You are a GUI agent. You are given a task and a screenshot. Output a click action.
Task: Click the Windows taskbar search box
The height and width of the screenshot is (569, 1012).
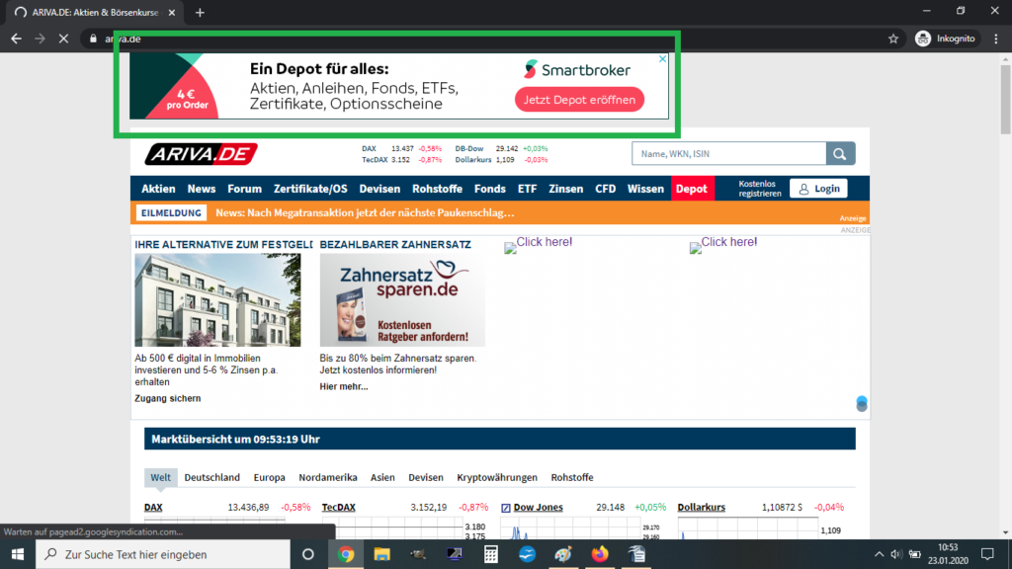click(x=163, y=554)
